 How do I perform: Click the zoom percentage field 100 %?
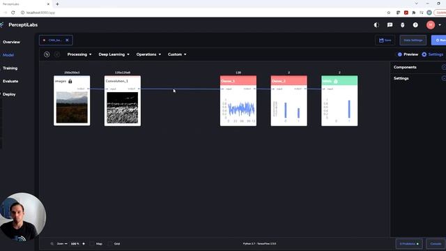click(75, 243)
